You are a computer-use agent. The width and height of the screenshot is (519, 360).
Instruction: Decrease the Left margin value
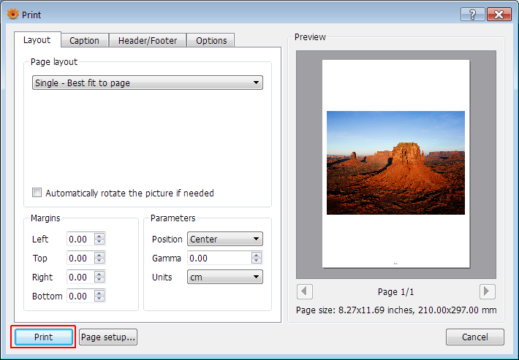pos(99,242)
